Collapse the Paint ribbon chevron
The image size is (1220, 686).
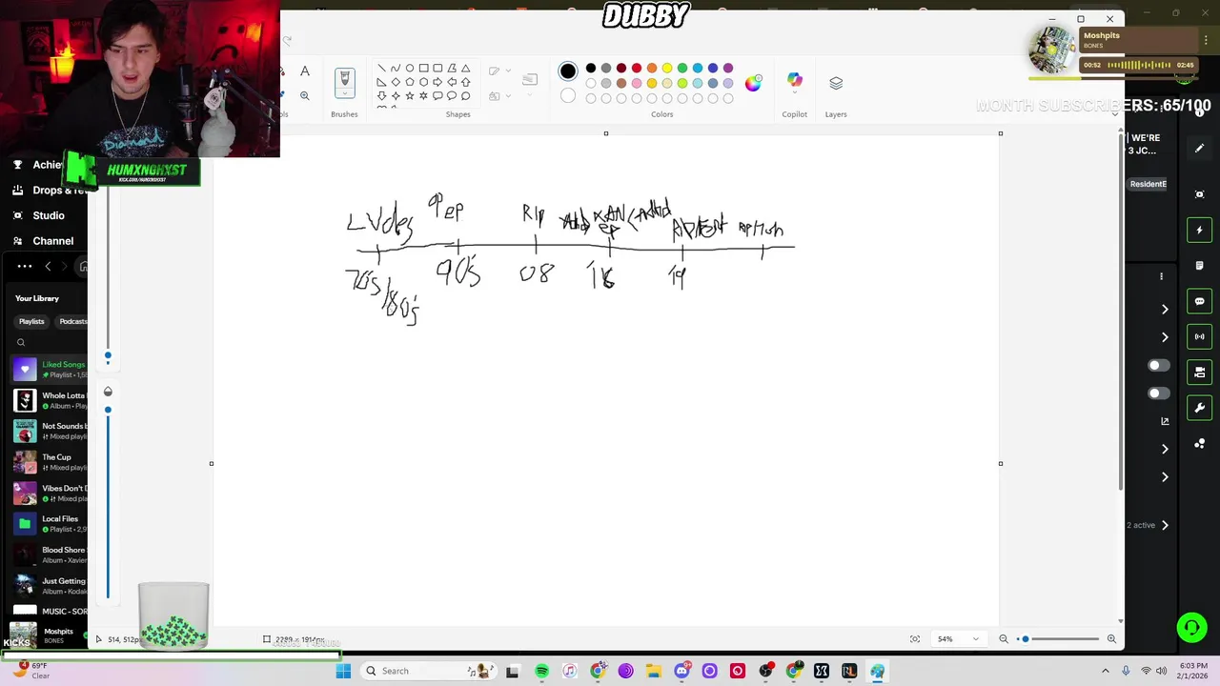click(x=1115, y=114)
